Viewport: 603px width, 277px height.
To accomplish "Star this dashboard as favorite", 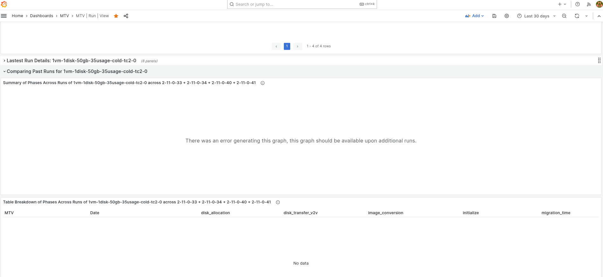I will [x=116, y=16].
